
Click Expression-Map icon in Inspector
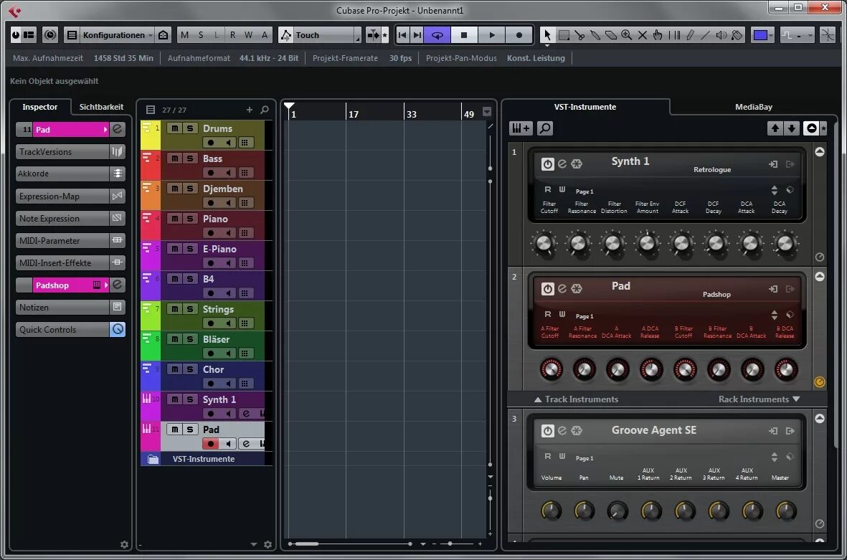tap(117, 196)
